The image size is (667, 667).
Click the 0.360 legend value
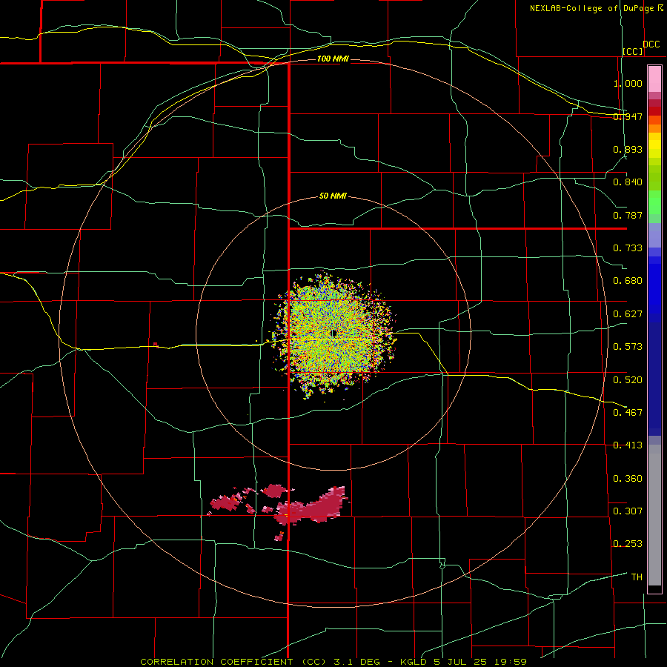tap(628, 479)
